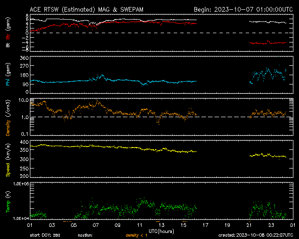Select the white Bt axis label

click(8, 46)
